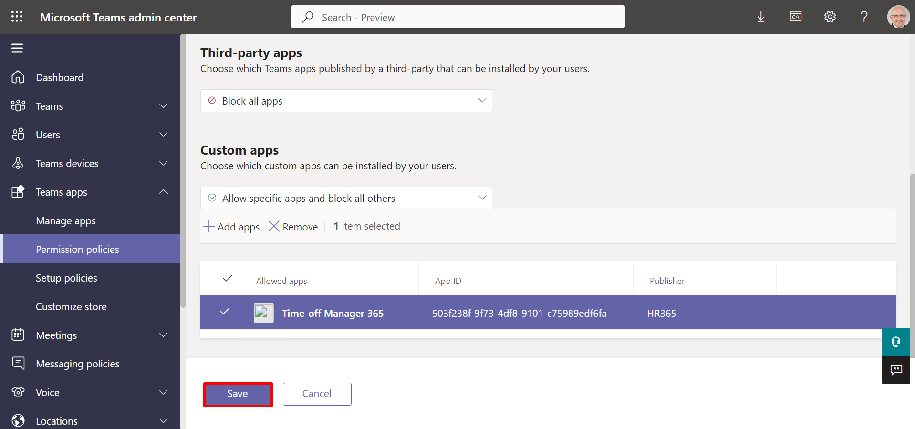915x429 pixels.
Task: Click Microsoft Teams admin center title
Action: click(118, 18)
